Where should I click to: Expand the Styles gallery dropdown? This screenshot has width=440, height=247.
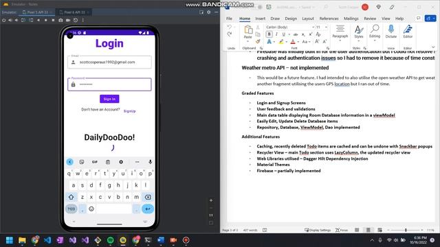(359, 41)
